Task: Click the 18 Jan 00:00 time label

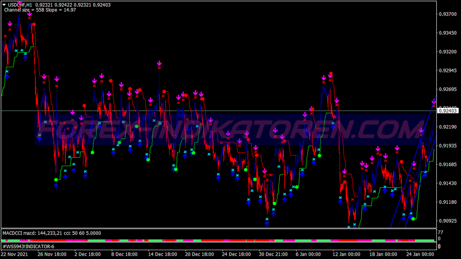Action: click(x=383, y=254)
